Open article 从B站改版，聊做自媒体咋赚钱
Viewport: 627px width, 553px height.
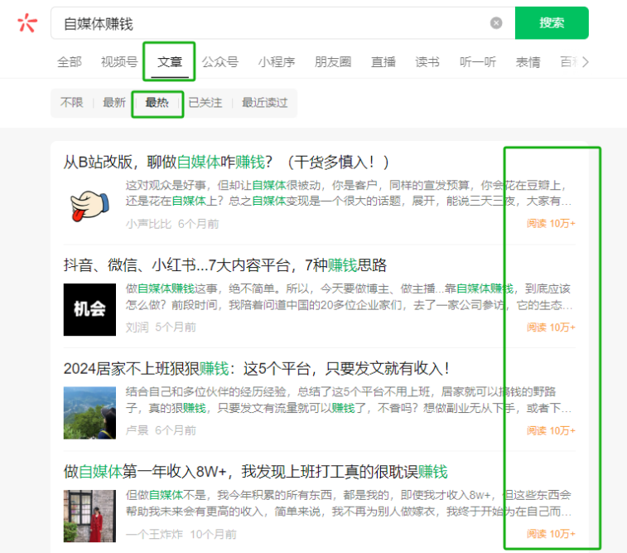tap(226, 162)
